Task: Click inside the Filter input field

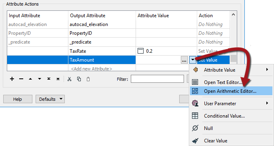Action: 157,79
